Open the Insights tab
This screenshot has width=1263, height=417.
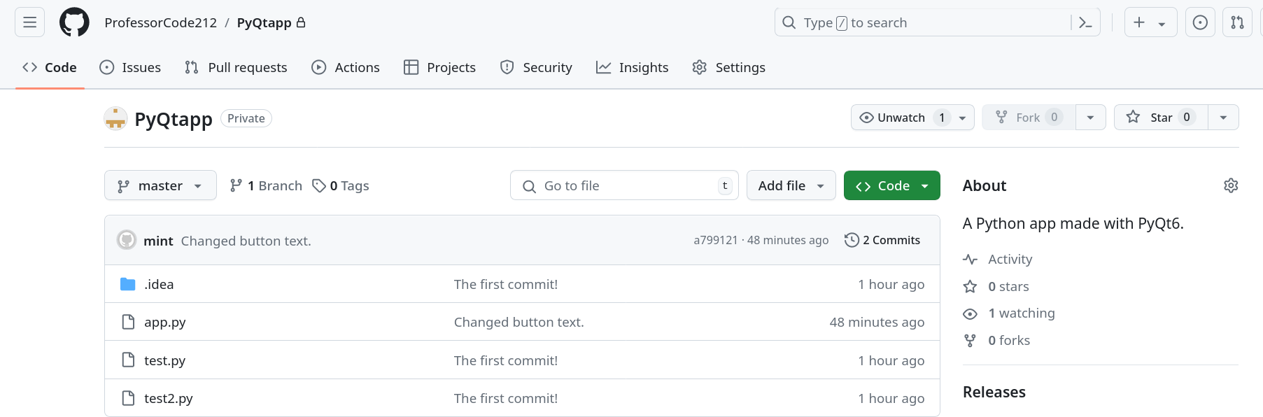632,67
